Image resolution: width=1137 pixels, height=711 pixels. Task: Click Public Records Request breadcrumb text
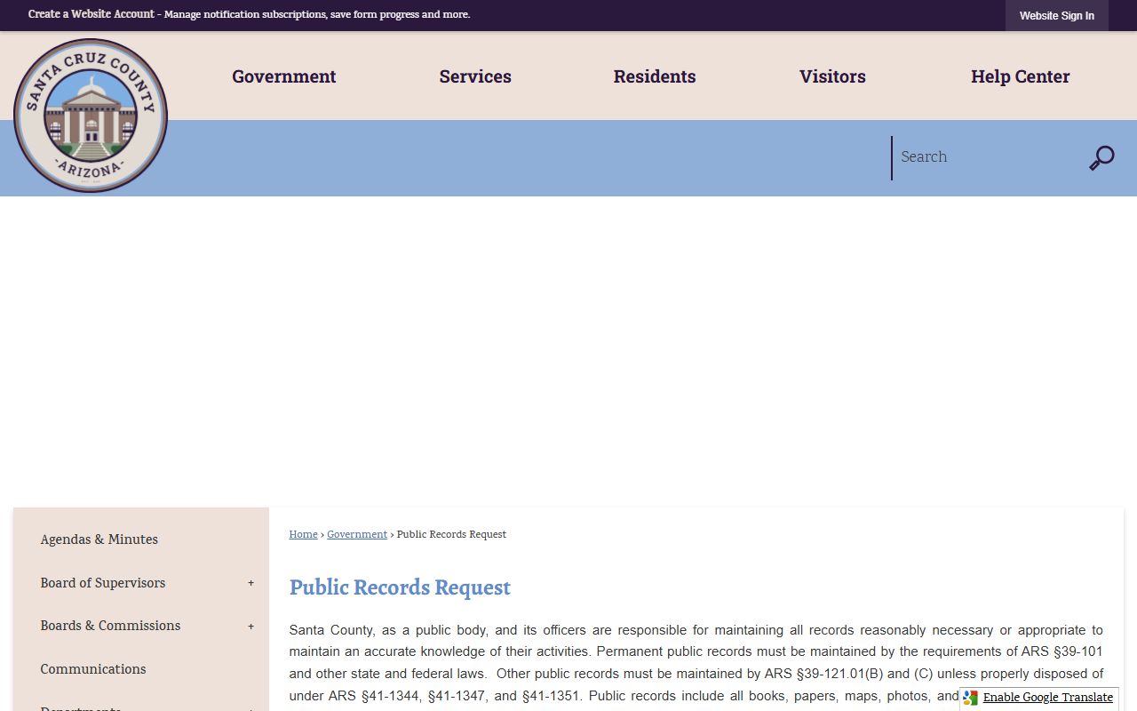(451, 534)
